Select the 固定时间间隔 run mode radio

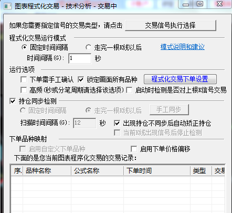(x=25, y=47)
